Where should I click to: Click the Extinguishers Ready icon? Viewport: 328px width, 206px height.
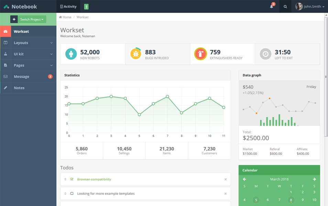(x=201, y=54)
